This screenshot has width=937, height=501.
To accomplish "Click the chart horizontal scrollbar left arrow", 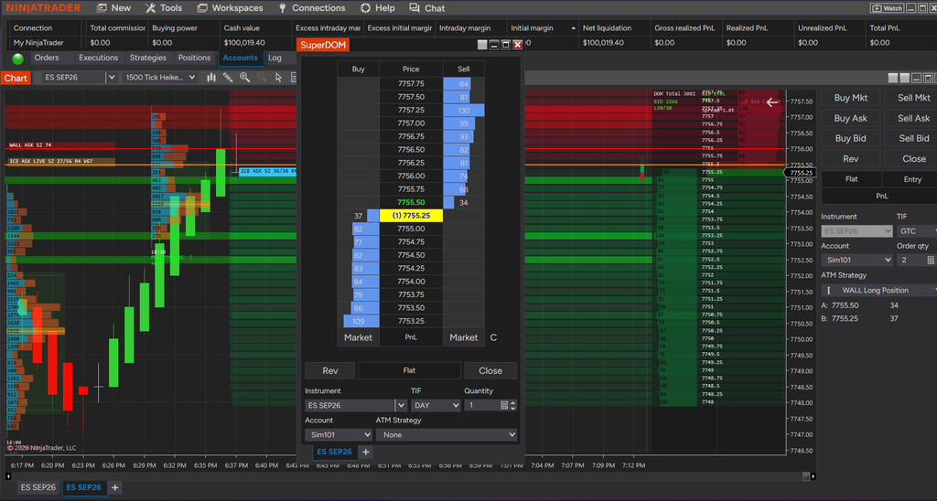I will [x=7, y=476].
